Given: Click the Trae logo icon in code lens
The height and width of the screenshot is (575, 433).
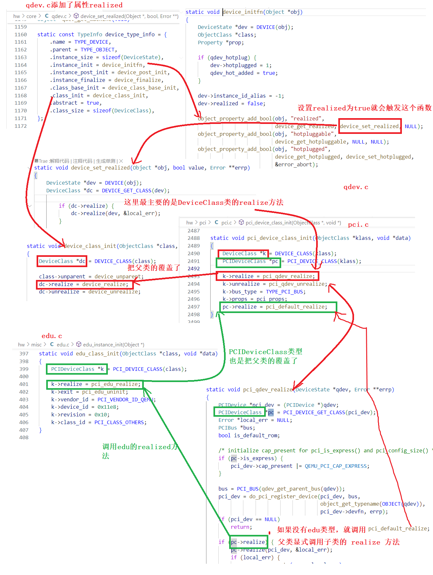Looking at the screenshot, I should pos(37,161).
